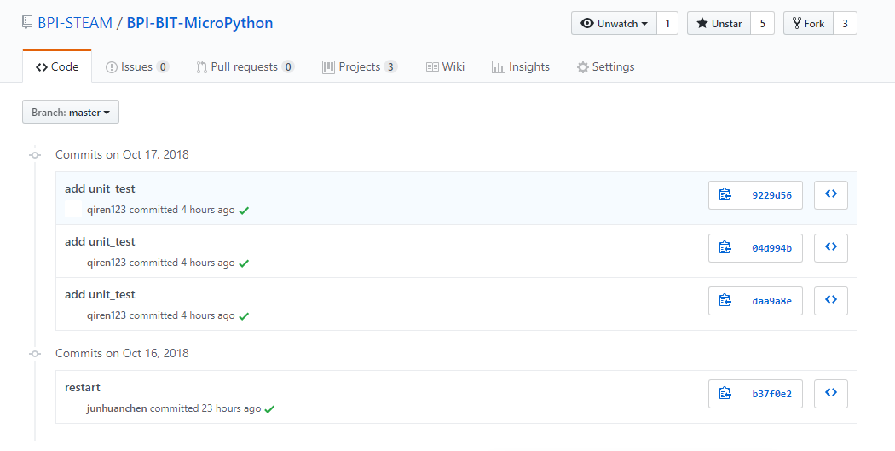Browse repository at commit 04d994b
This screenshot has height=451, width=895.
click(x=830, y=248)
